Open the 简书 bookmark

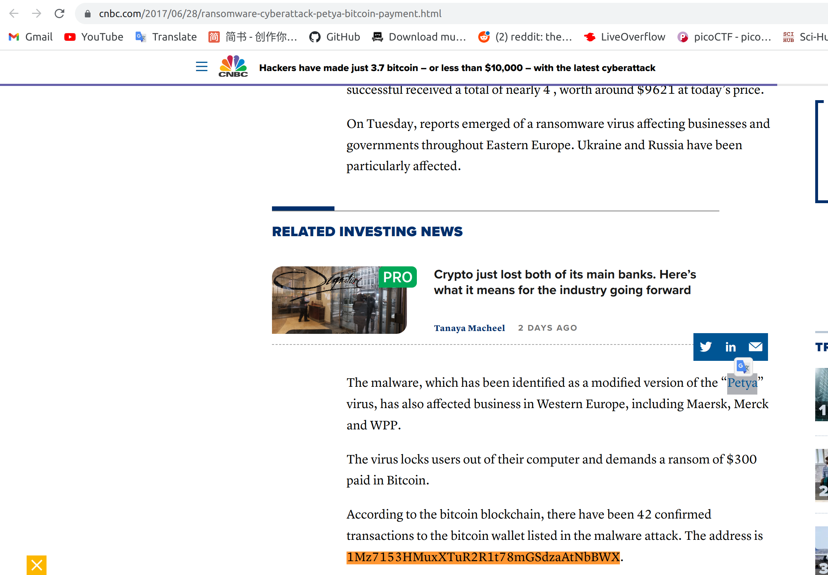tap(253, 37)
